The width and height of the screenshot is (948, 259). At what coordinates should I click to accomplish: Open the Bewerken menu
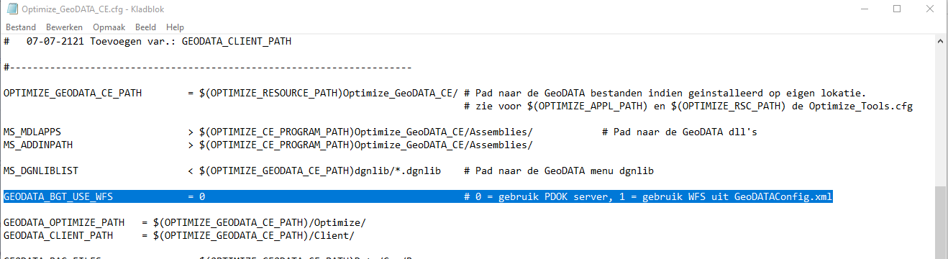click(64, 27)
